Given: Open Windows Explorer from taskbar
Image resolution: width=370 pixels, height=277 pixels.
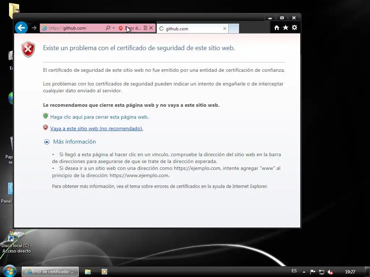Looking at the screenshot, I should [88, 272].
